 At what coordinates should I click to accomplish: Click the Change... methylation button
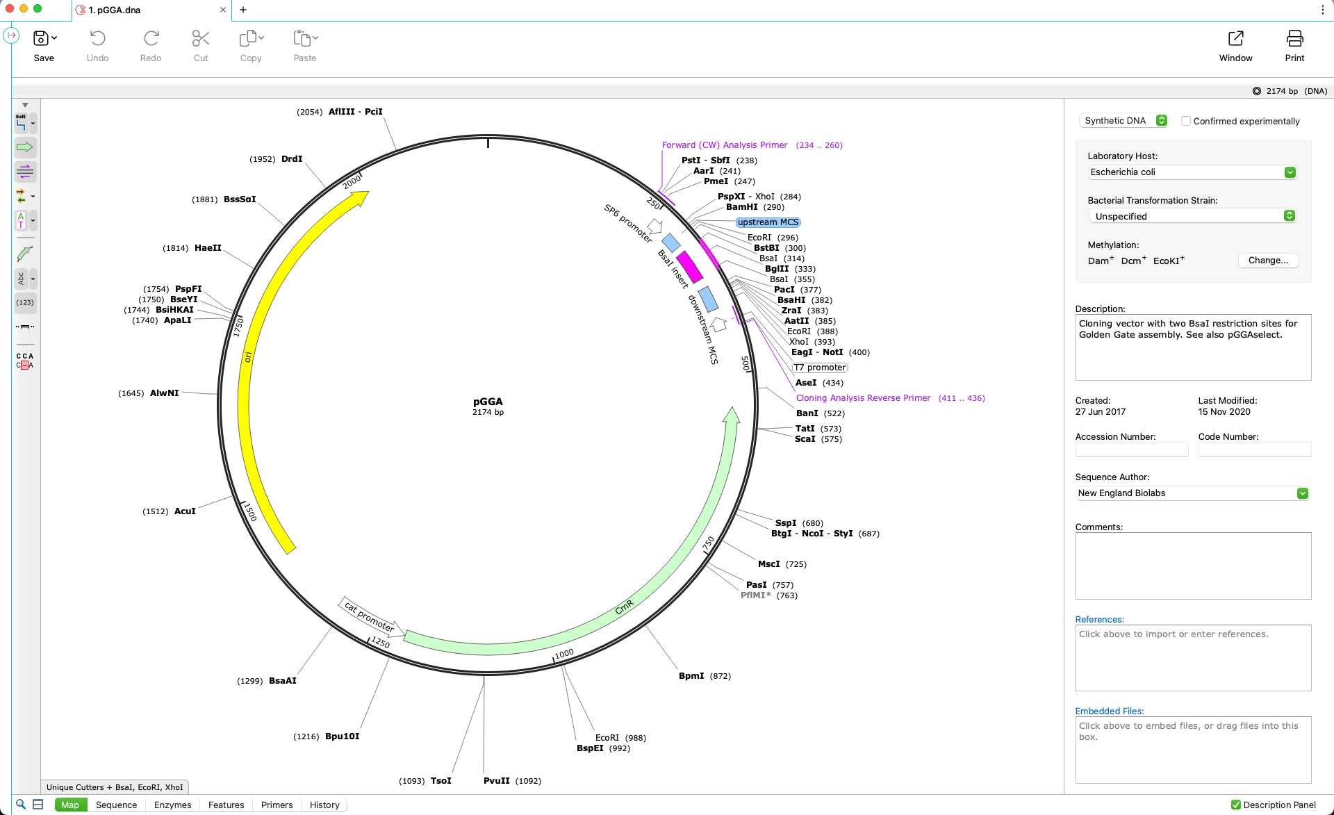(1268, 261)
